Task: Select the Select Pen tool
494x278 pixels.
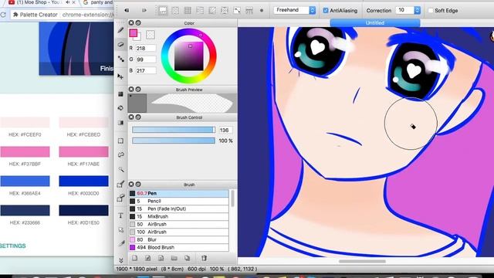Action: (120, 184)
